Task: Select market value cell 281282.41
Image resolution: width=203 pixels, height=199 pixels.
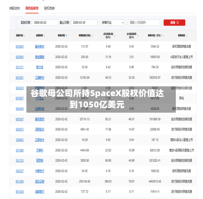Action: click(155, 160)
